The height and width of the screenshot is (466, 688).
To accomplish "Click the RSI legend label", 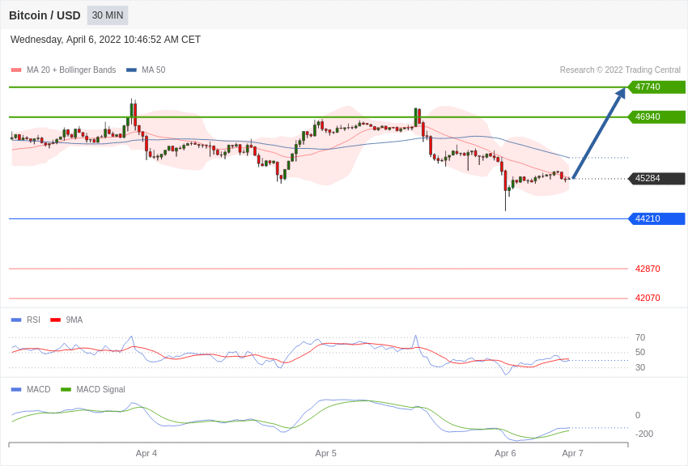I will pyautogui.click(x=33, y=320).
